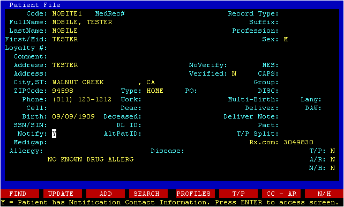Click the Profession label
The width and height of the screenshot is (344, 207).
point(256,31)
